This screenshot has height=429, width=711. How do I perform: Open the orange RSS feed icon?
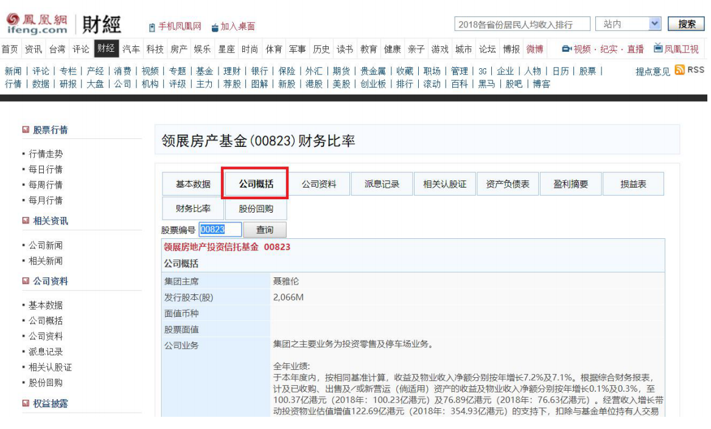679,70
